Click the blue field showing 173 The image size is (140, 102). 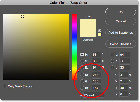pos(96,88)
